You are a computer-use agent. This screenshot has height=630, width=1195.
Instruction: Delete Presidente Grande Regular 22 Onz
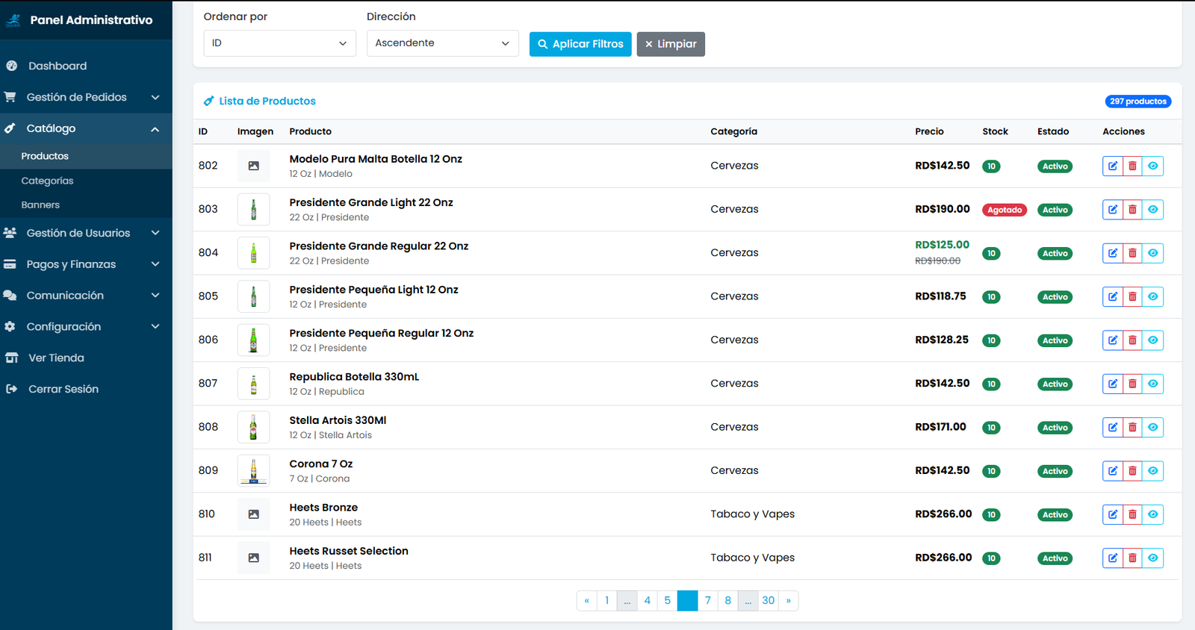coord(1132,253)
